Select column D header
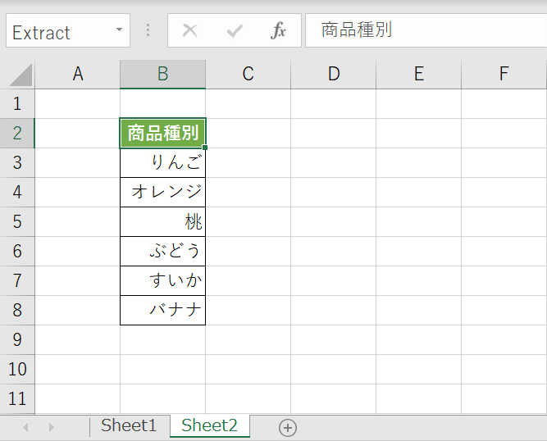Viewport: 547px width, 441px height. 334,74
